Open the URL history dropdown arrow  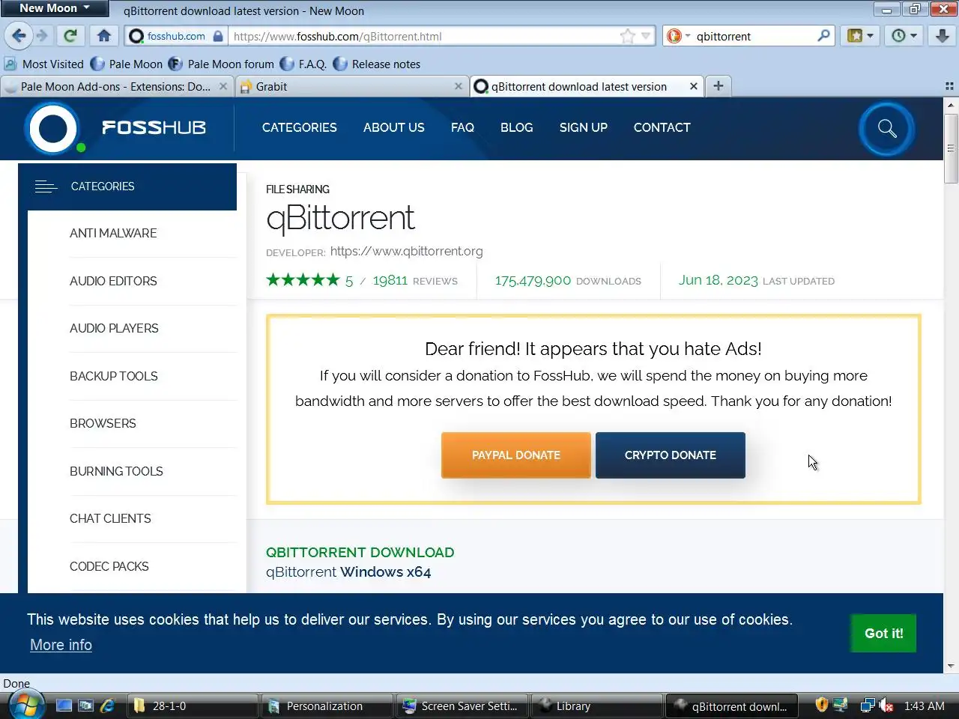coord(646,36)
